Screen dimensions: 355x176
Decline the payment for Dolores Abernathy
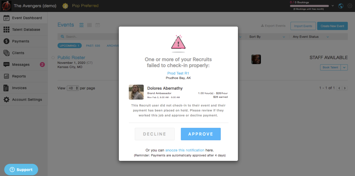point(154,134)
